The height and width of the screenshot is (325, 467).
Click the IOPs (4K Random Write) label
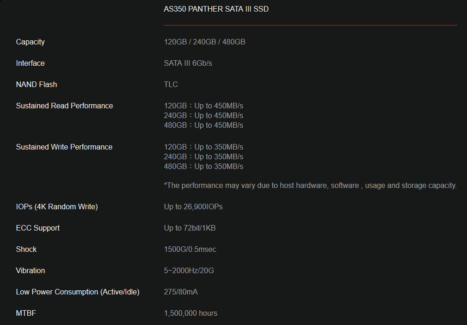coord(57,206)
